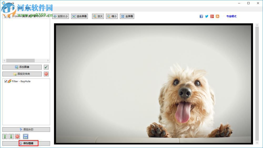Delete watermark with the red minus icon
263x148 pixels.
click(17, 136)
